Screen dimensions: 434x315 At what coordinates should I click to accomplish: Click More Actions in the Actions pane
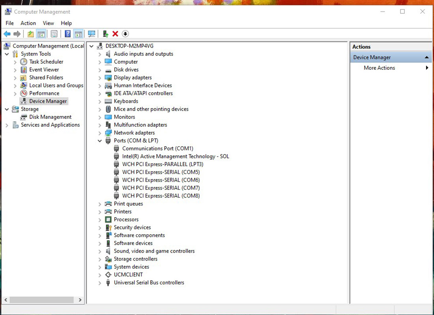[379, 68]
